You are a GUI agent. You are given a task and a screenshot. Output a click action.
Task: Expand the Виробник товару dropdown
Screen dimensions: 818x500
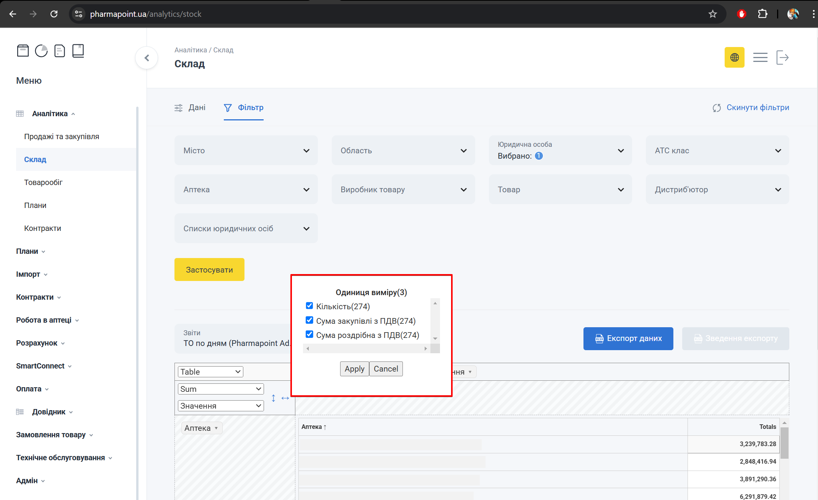(x=403, y=190)
